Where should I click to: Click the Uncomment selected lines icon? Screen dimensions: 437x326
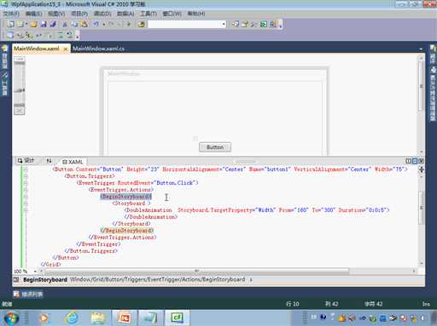[x=70, y=35]
